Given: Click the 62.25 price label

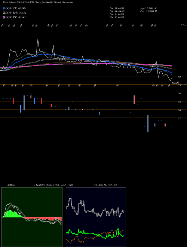Looking at the screenshot, I should coord(176,83).
